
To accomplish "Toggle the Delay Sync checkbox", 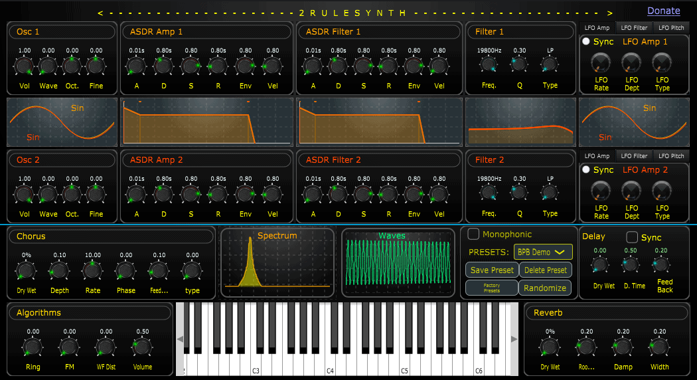I will [632, 237].
